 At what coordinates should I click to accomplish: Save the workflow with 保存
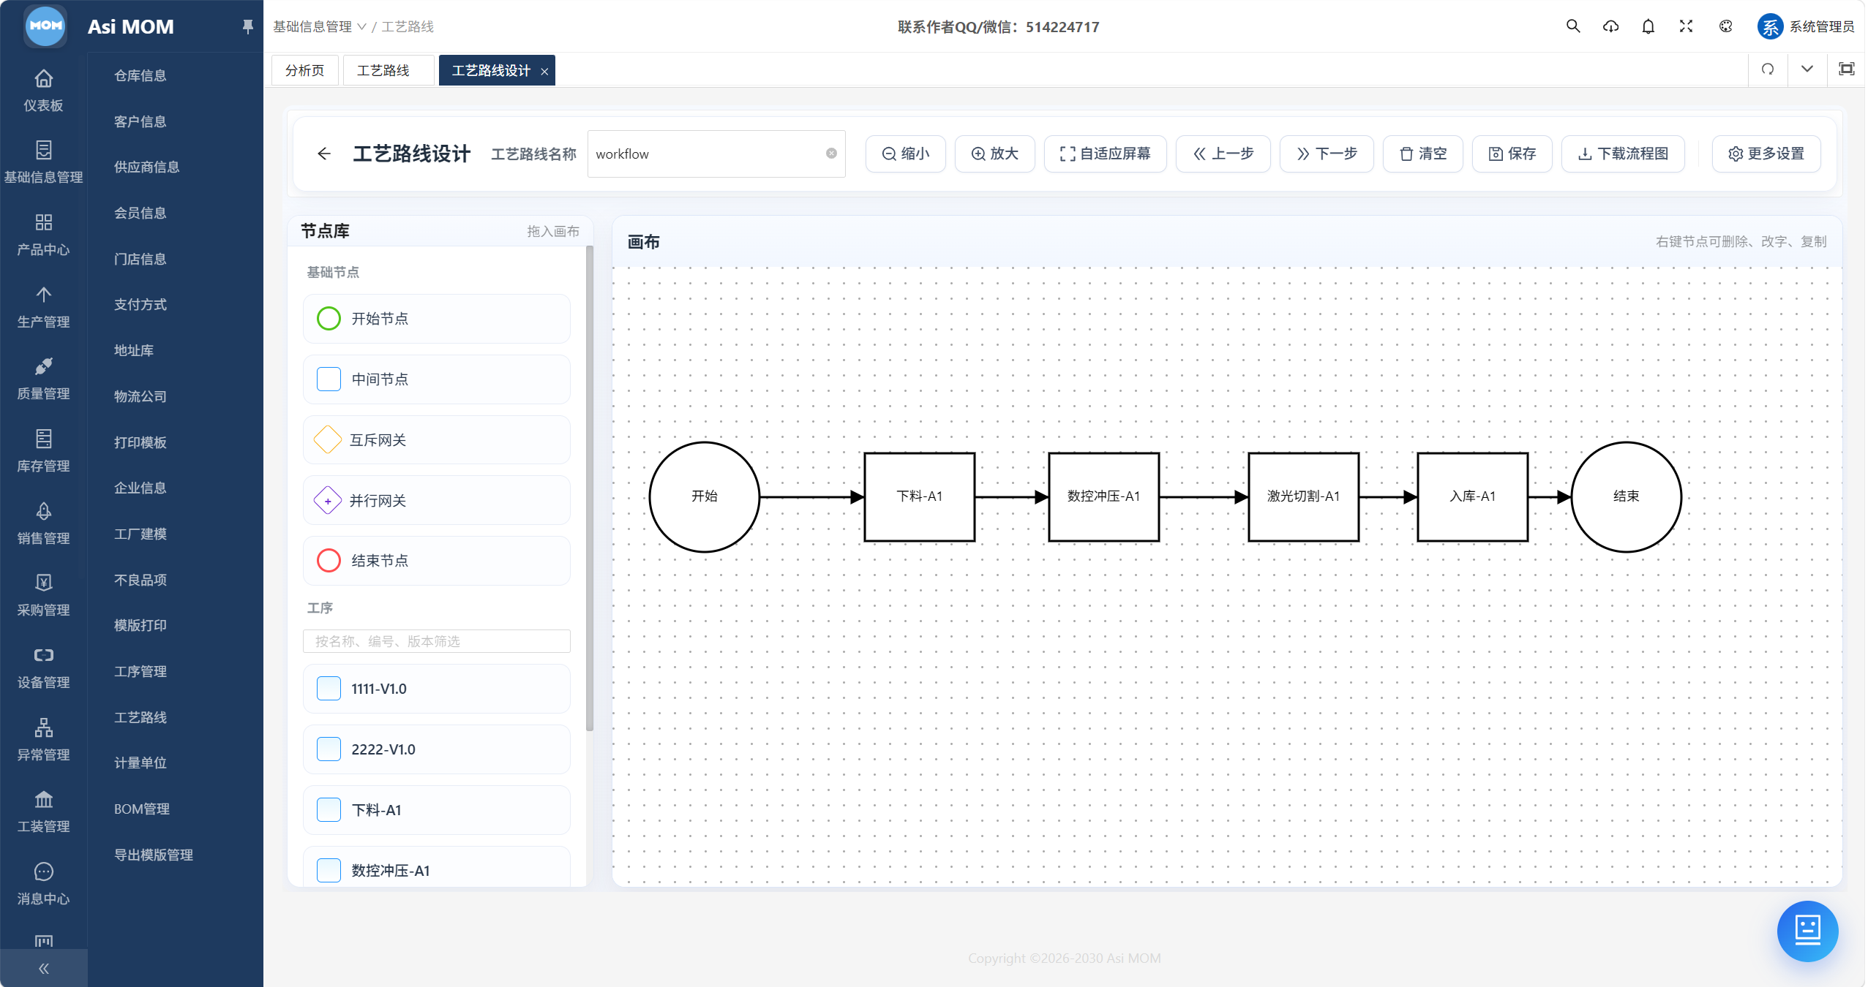(1512, 154)
